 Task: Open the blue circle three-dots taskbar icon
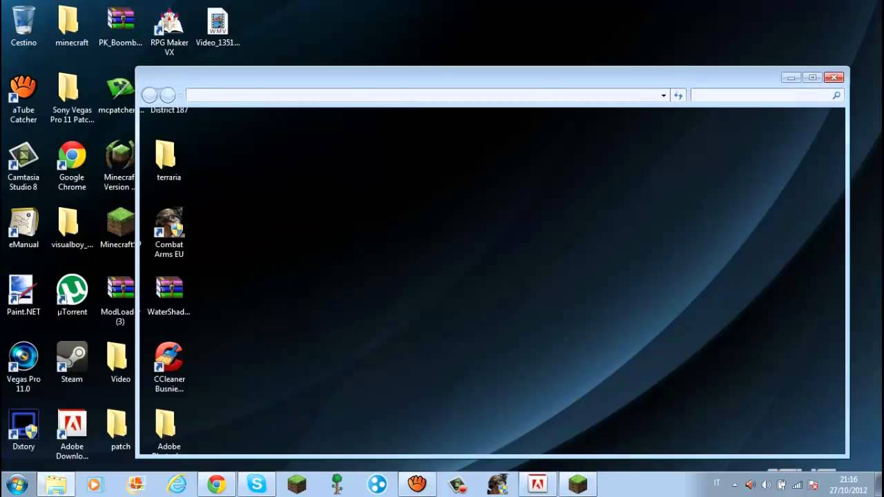[377, 485]
